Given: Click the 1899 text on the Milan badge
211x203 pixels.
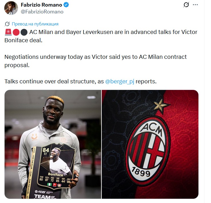Looking at the screenshot, I should (141, 172).
